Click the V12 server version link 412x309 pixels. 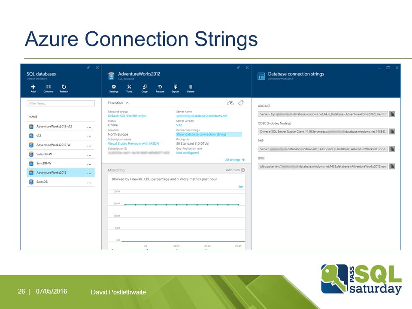179,125
